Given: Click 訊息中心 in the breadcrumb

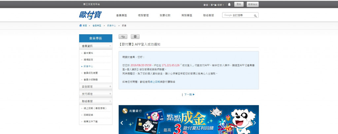Looking at the screenshot, I should pos(112,26).
